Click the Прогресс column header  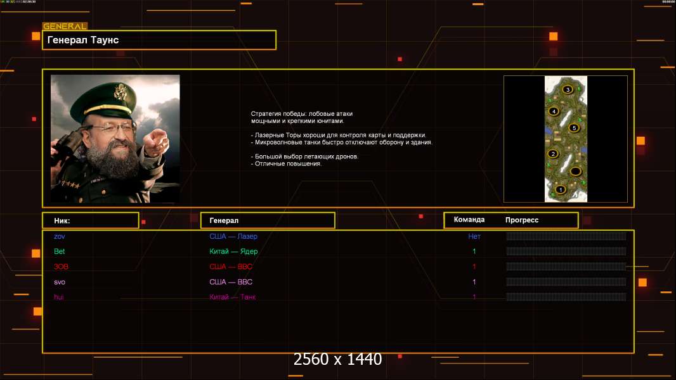(x=522, y=220)
